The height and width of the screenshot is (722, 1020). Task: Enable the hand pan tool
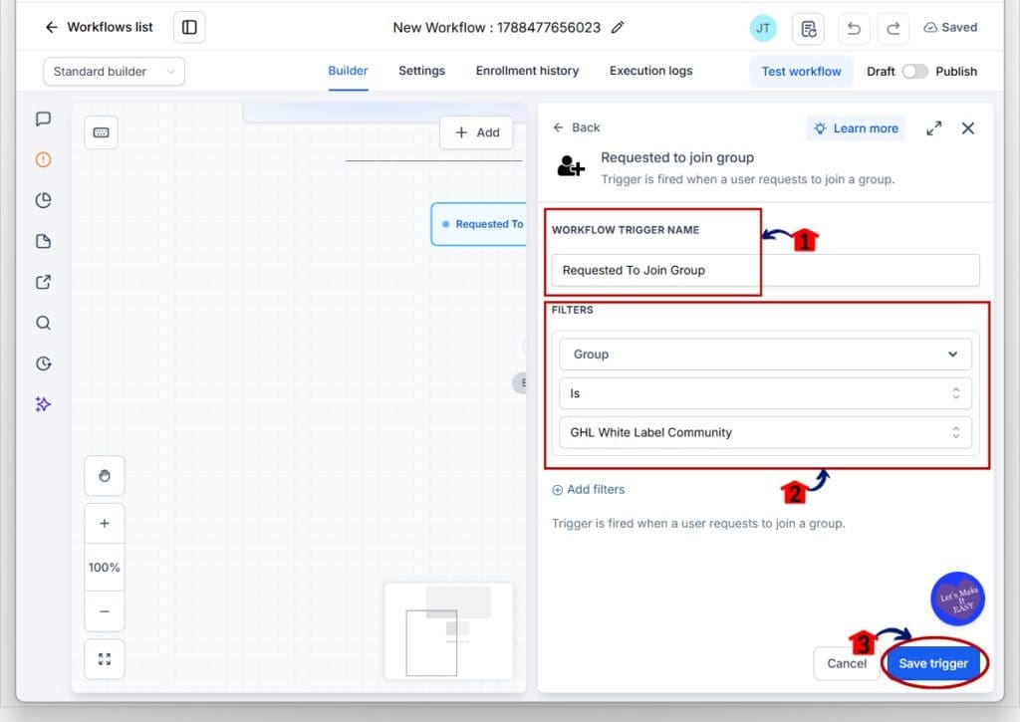(104, 476)
